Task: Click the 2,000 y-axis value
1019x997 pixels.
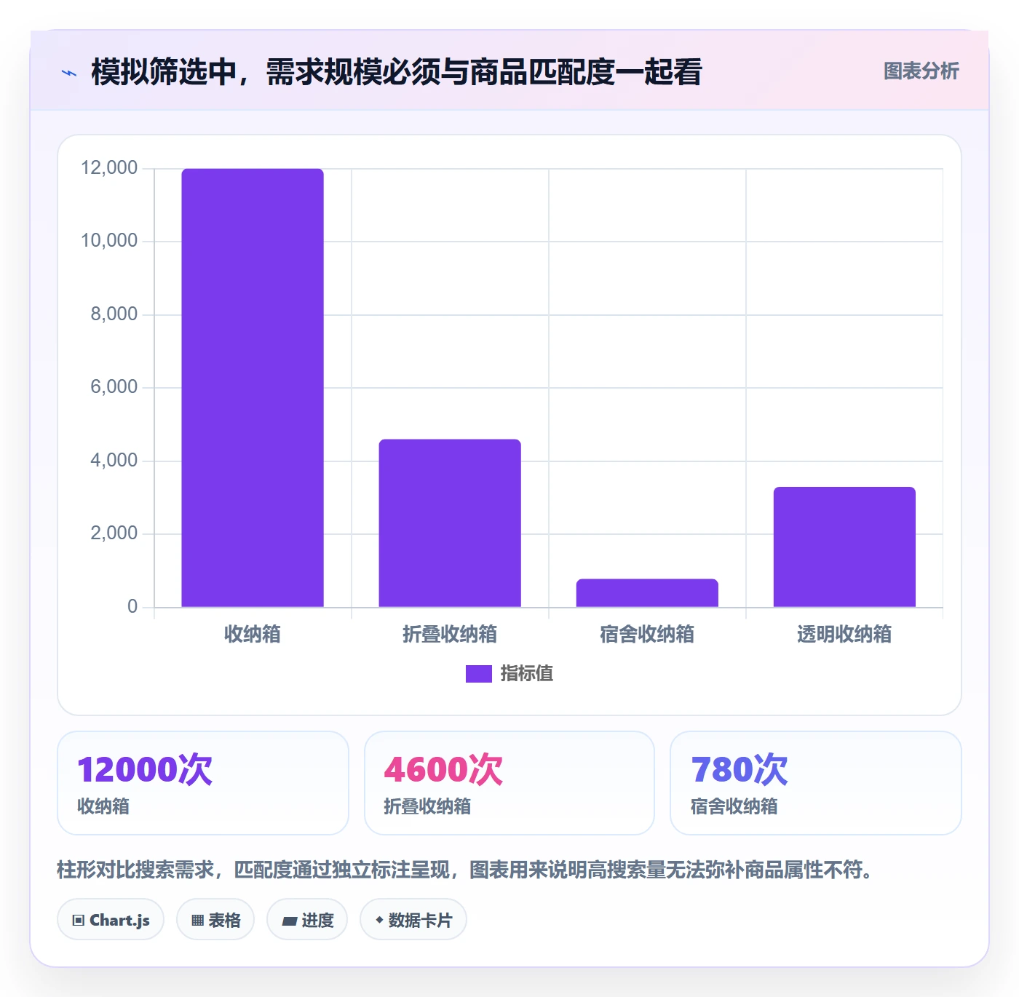Action: pyautogui.click(x=114, y=533)
